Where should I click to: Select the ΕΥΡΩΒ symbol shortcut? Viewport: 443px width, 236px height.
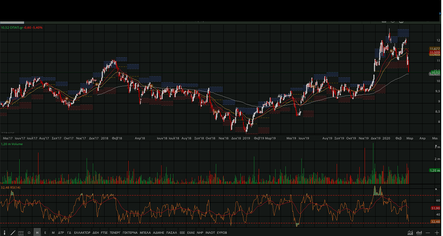pos(222,233)
